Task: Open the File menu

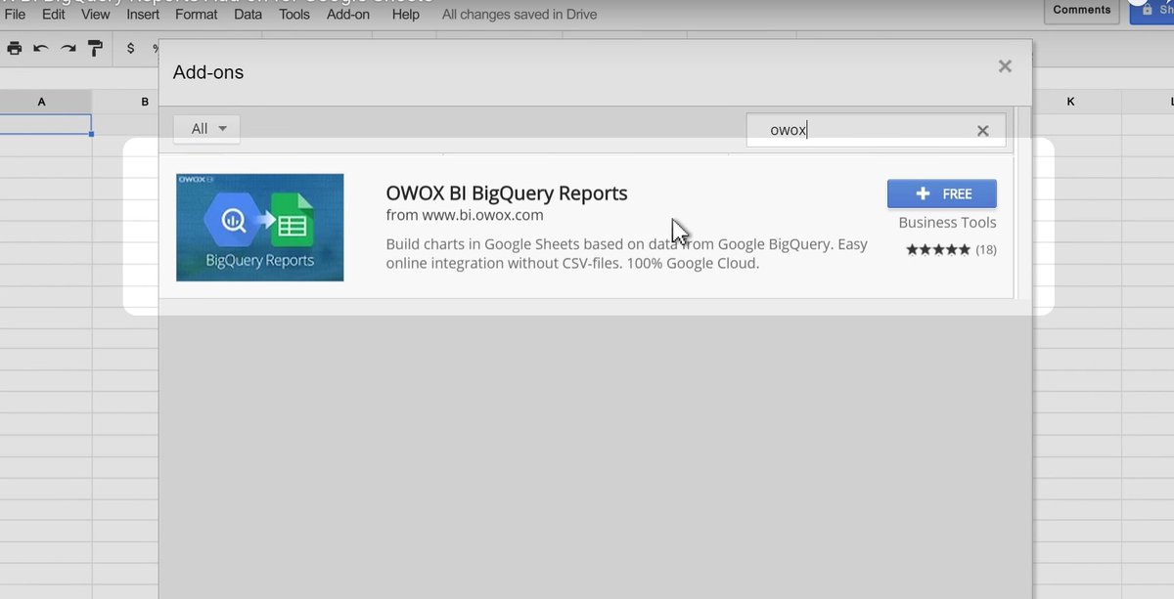Action: click(15, 15)
